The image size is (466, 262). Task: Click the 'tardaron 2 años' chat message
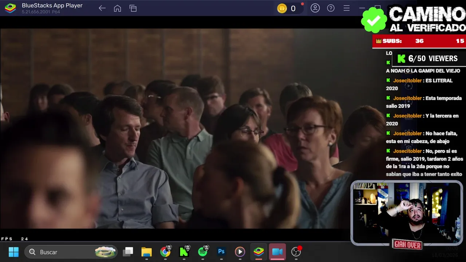(x=424, y=163)
